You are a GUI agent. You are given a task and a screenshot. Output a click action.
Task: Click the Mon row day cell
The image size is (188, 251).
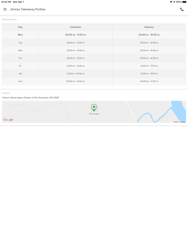click(x=20, y=35)
